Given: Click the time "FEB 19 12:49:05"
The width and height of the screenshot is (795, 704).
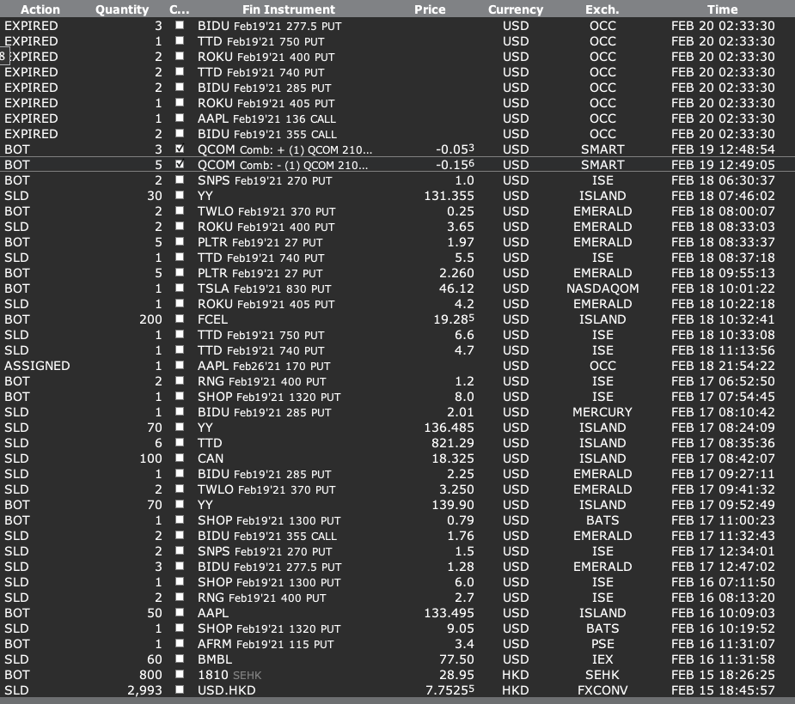Looking at the screenshot, I should tap(723, 165).
